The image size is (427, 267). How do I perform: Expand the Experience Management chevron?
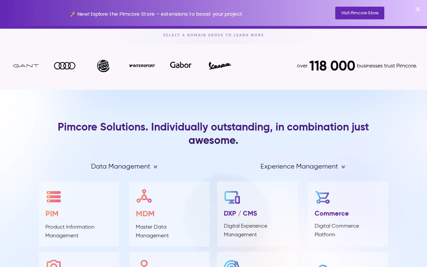pos(343,167)
